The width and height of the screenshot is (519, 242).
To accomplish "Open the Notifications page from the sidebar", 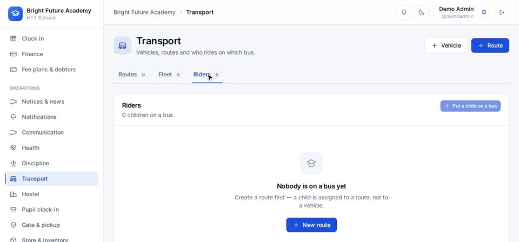I will tap(52, 117).
